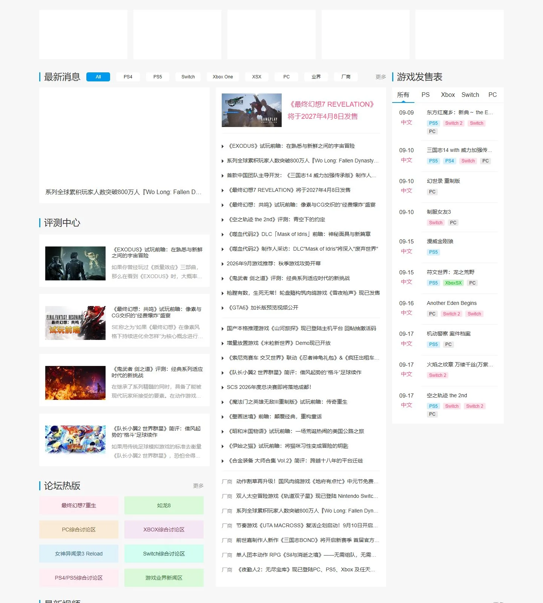This screenshot has height=603, width=543.
Task: Open 更多 link beside latest news tabs
Action: (381, 77)
